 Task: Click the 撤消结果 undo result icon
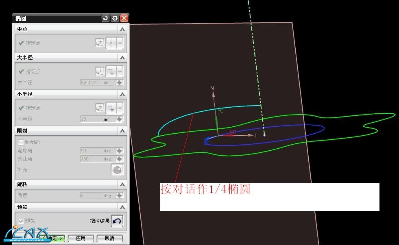(x=117, y=221)
